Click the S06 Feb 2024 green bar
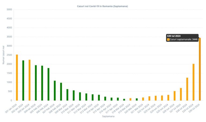206x122 pixels. click(48, 84)
